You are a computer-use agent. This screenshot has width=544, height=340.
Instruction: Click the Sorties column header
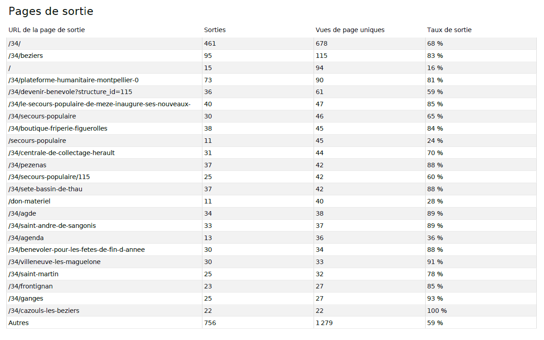[x=215, y=30]
